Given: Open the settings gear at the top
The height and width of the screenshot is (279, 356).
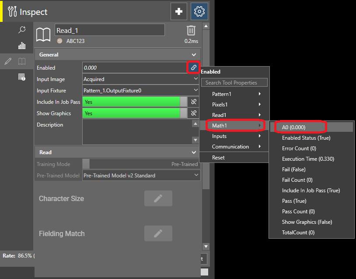Looking at the screenshot, I should point(199,11).
